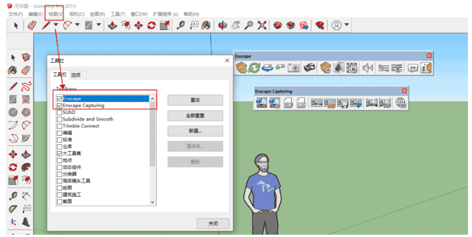472x237 pixels.
Task: Uncheck the Enscape Capturing toolbar checkbox
Action: 60,106
